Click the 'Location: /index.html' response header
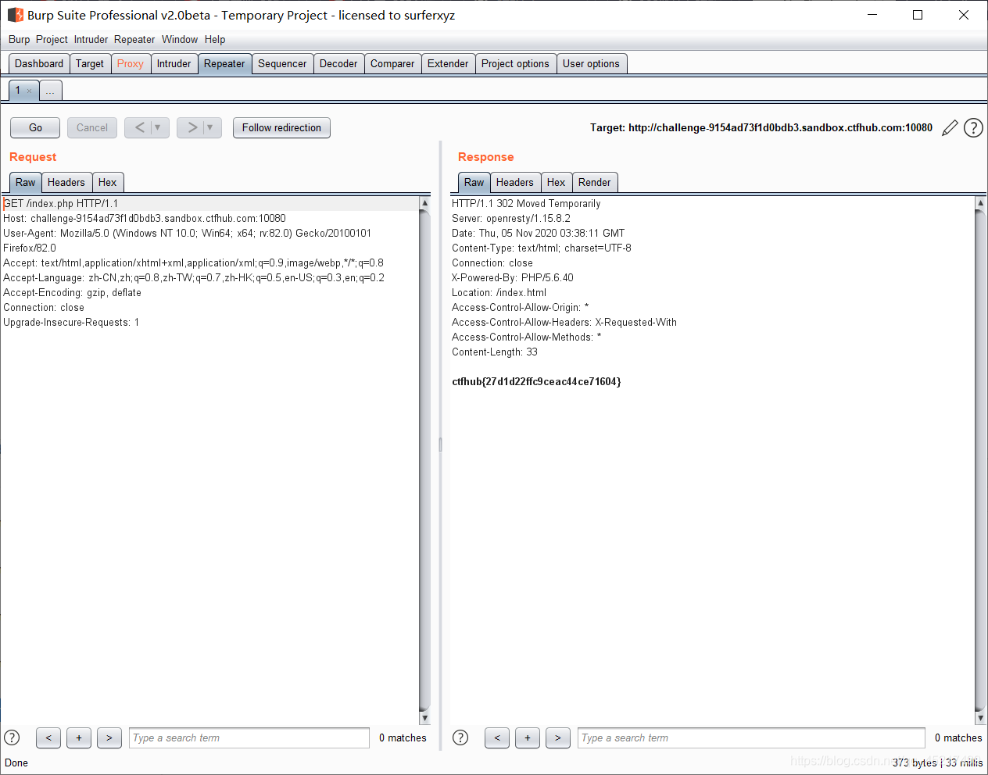Viewport: 988px width, 775px height. click(x=499, y=293)
